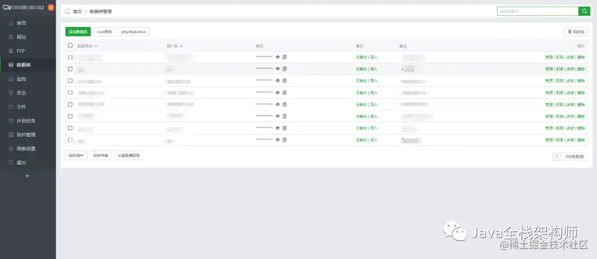Click 删除 in the fifth database row
This screenshot has height=259, width=597.
(x=580, y=105)
